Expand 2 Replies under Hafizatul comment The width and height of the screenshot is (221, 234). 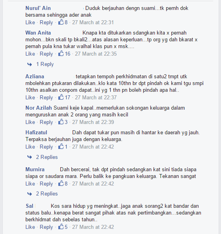pos(47,157)
